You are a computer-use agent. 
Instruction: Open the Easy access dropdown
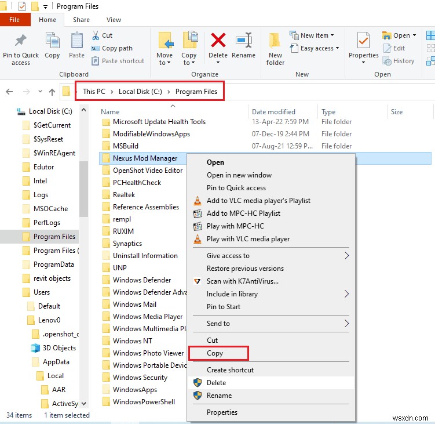(x=315, y=48)
